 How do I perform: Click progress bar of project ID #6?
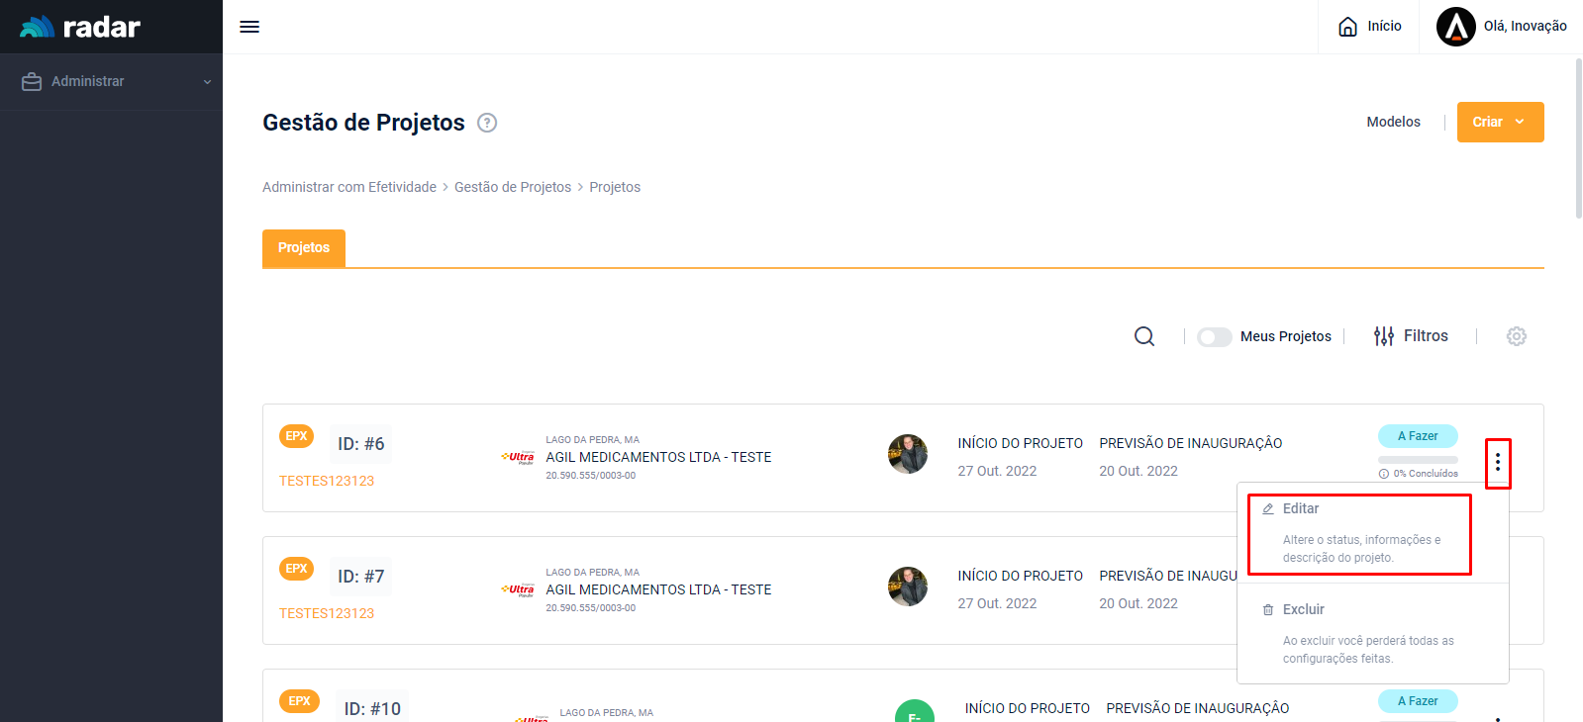pyautogui.click(x=1418, y=460)
